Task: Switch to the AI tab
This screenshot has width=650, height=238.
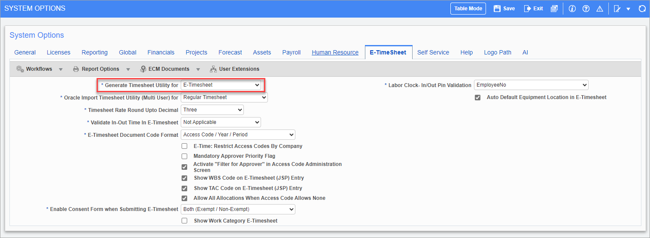Action: click(x=525, y=52)
